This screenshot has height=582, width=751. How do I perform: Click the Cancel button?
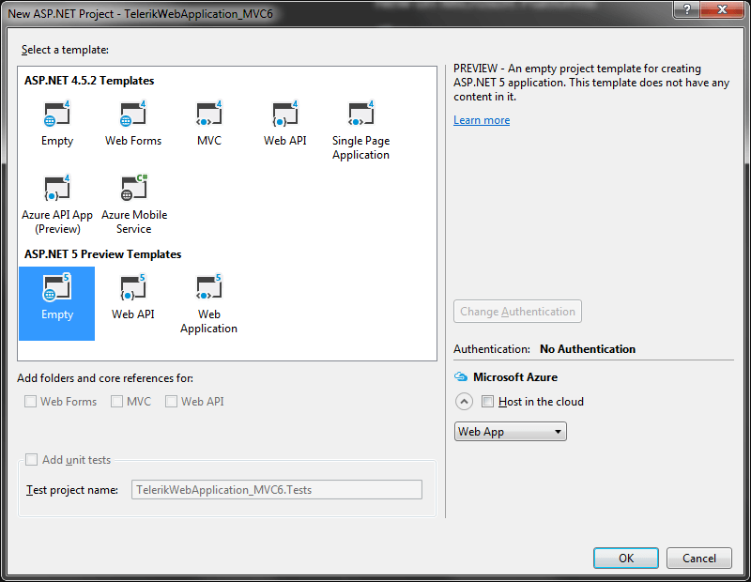point(699,558)
